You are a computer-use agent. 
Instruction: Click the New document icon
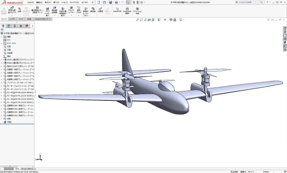(x=99, y=2)
